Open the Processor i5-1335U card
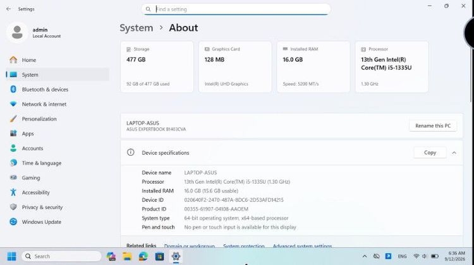The height and width of the screenshot is (265, 474). point(391,67)
